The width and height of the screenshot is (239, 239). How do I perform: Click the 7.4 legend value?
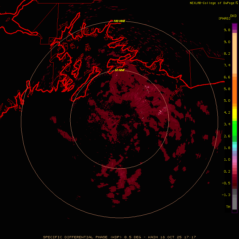227,65
